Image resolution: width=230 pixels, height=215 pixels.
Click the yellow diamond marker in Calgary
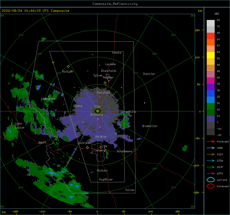click(101, 147)
